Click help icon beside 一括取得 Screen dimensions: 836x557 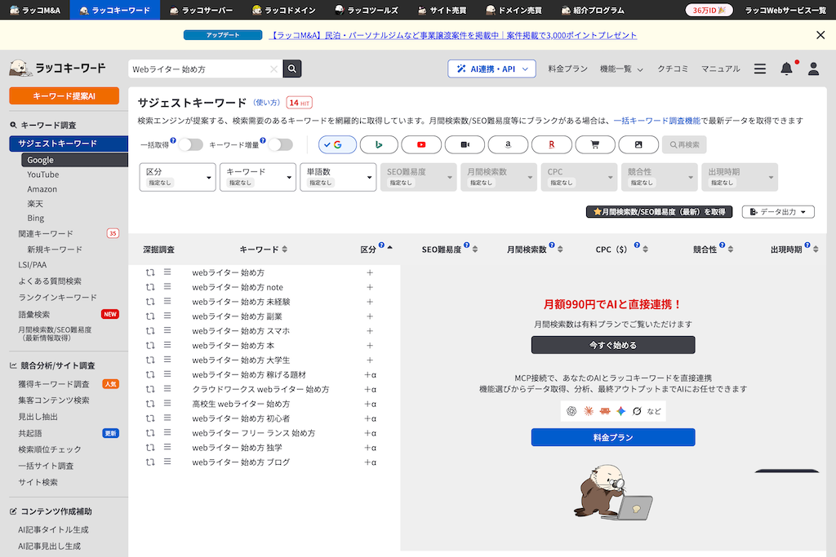pos(173,140)
